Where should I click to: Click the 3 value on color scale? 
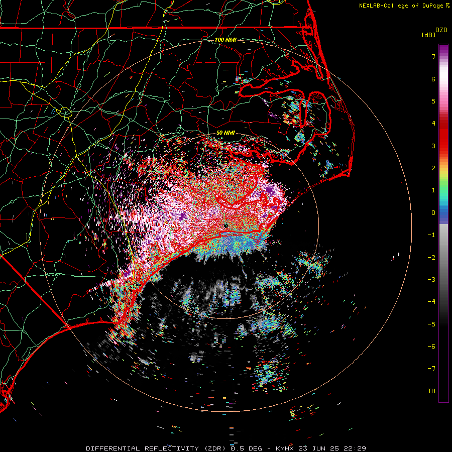[x=433, y=146]
